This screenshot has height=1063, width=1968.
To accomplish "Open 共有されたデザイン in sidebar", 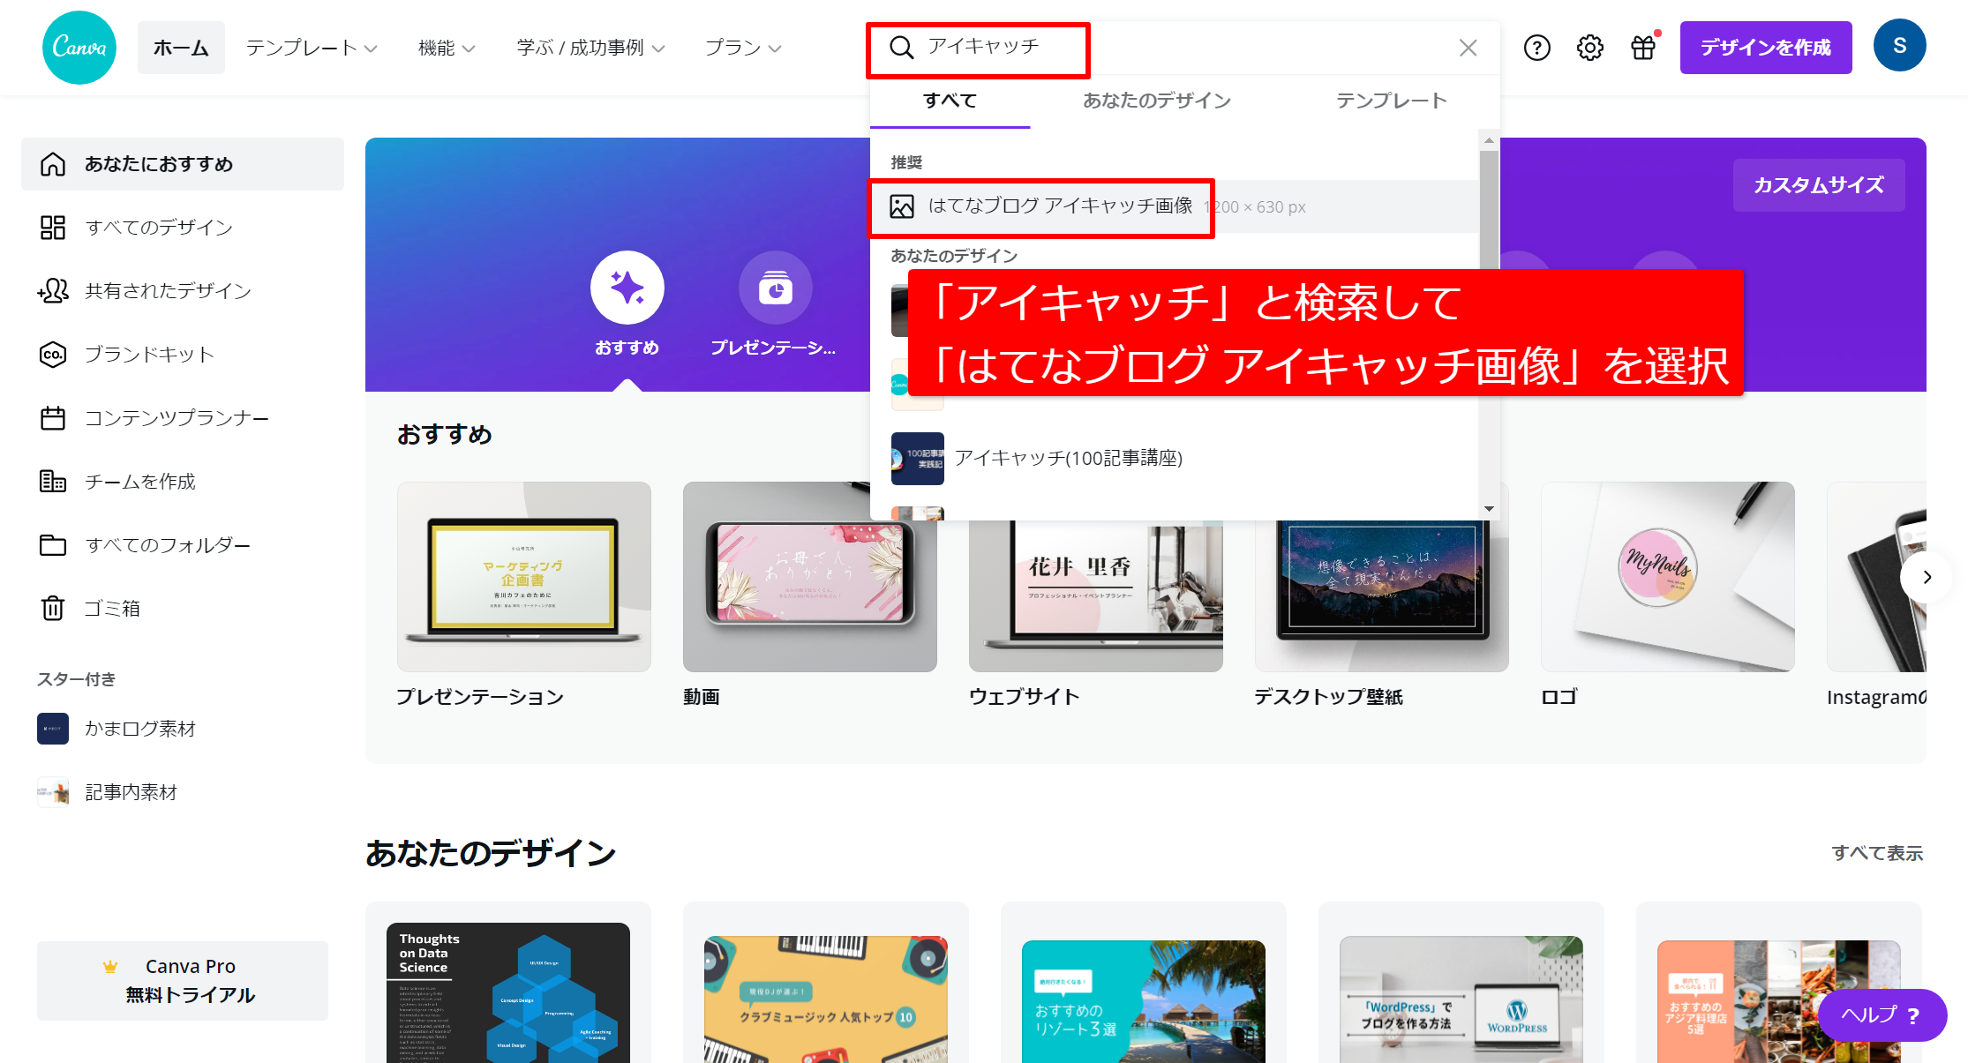I will [x=183, y=291].
